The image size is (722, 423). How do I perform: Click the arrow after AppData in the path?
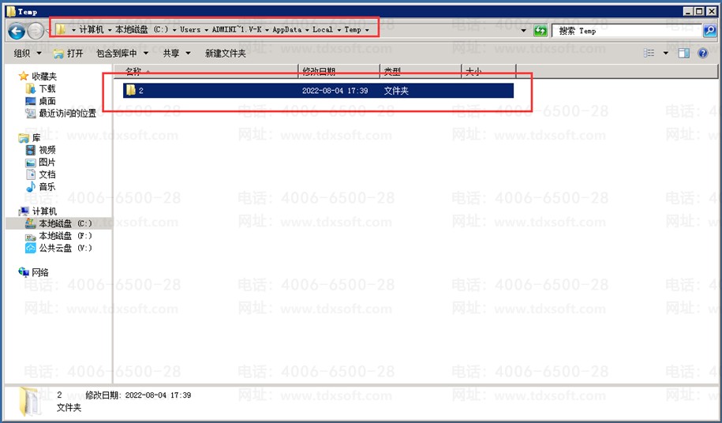pyautogui.click(x=307, y=30)
